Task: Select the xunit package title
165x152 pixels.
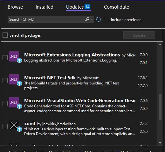Action: [x=30, y=124]
